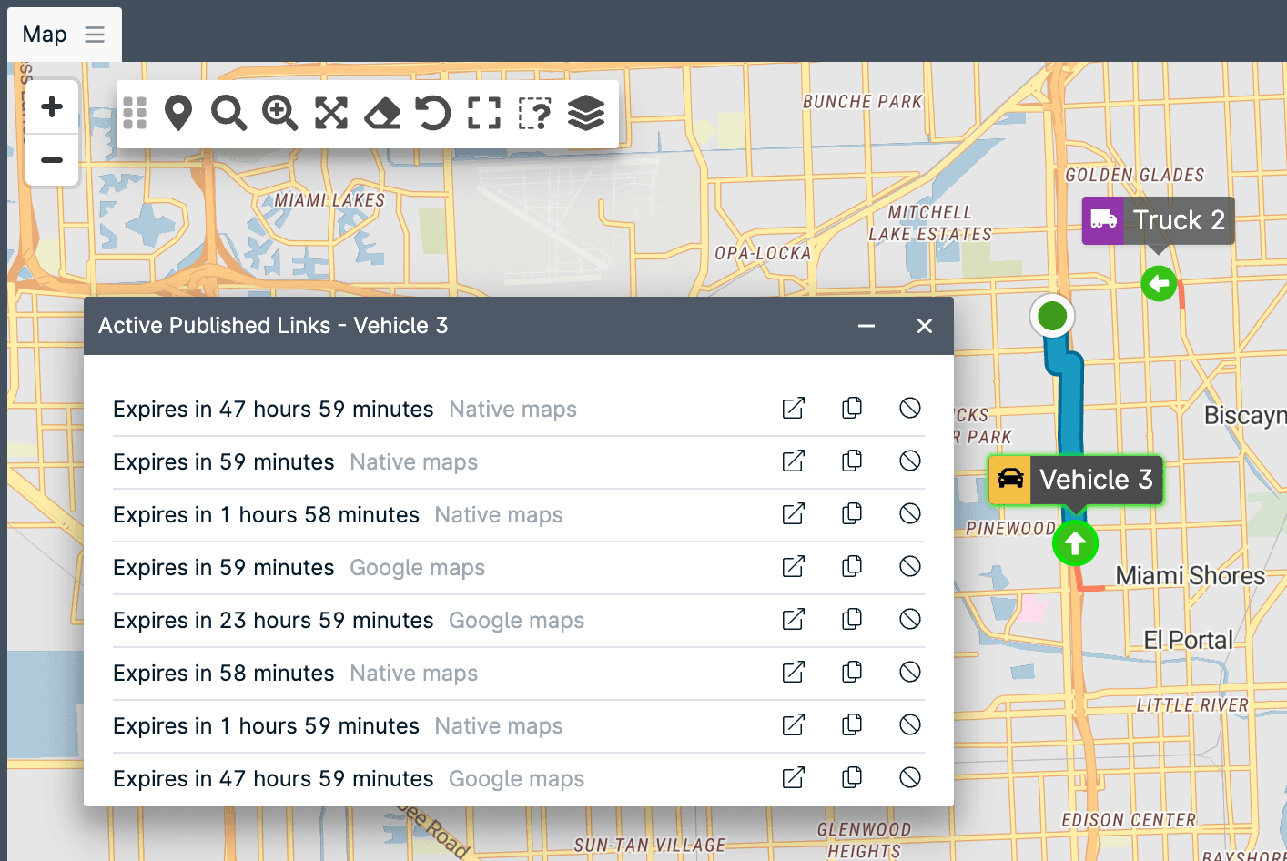The image size is (1287, 861).
Task: Enter fullscreen map mode
Action: [484, 114]
